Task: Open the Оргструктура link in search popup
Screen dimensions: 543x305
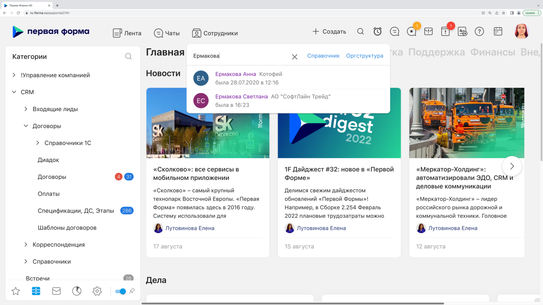Action: pyautogui.click(x=365, y=56)
